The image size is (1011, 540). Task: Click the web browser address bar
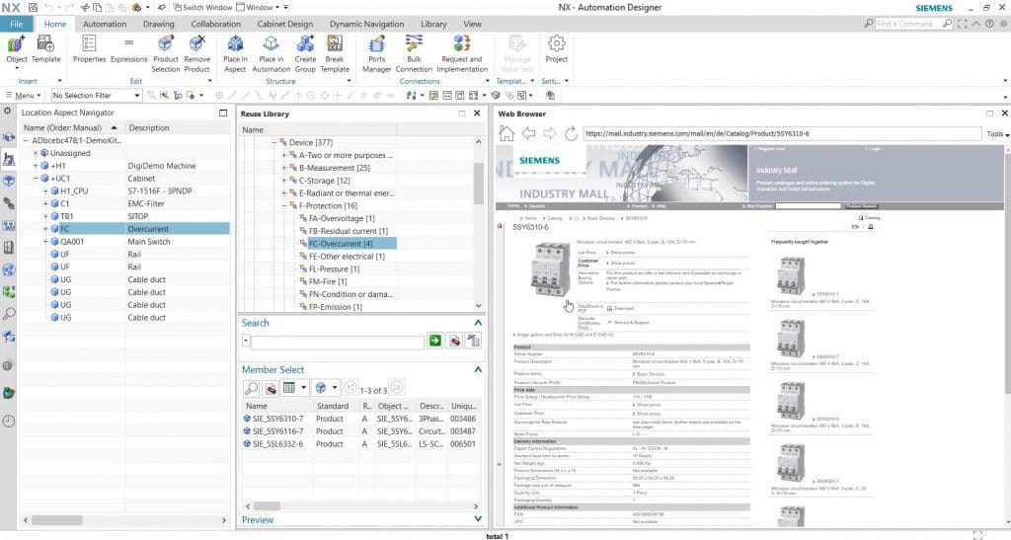coord(782,133)
